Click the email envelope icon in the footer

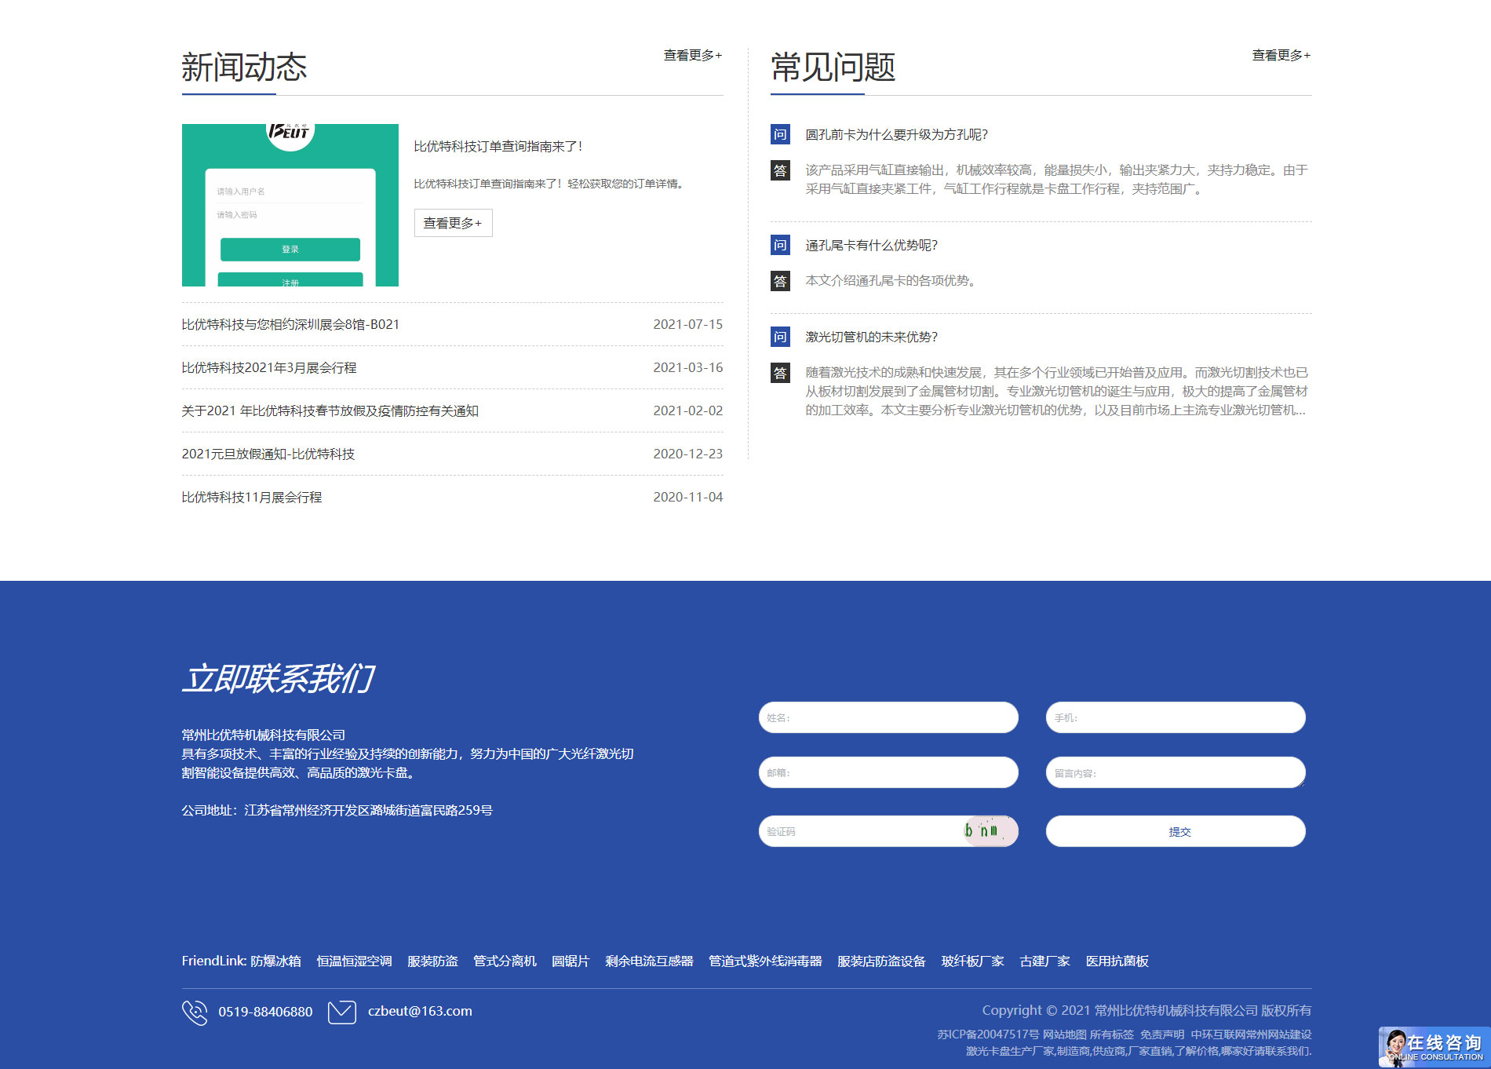(x=341, y=1012)
